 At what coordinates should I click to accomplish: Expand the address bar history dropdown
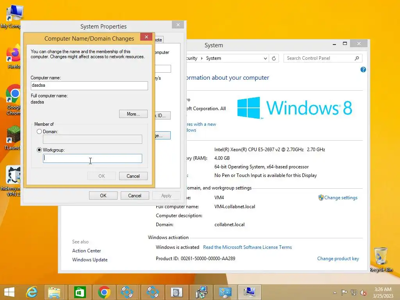265,59
